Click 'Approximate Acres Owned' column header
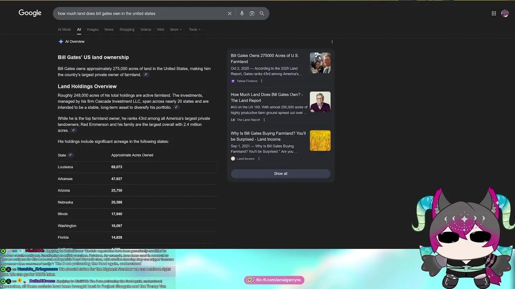Viewport: 515px width, 289px height. click(132, 155)
